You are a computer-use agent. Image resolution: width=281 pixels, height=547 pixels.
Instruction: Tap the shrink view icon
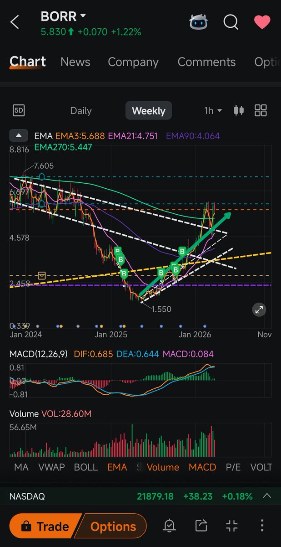coord(232,526)
